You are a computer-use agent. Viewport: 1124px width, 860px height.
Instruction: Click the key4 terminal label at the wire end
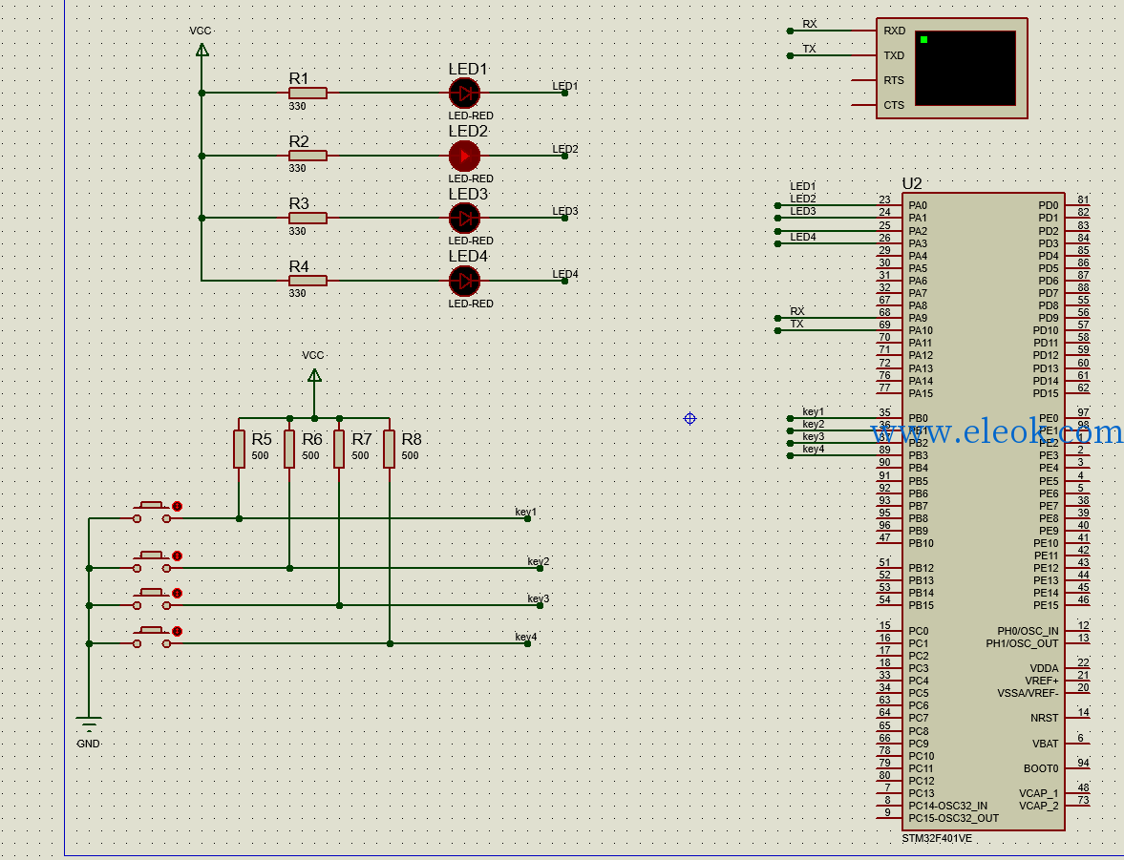click(x=525, y=637)
